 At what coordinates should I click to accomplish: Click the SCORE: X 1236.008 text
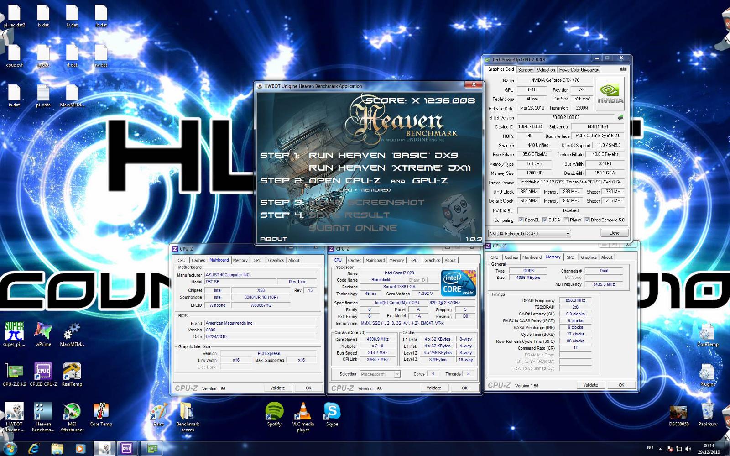[420, 100]
